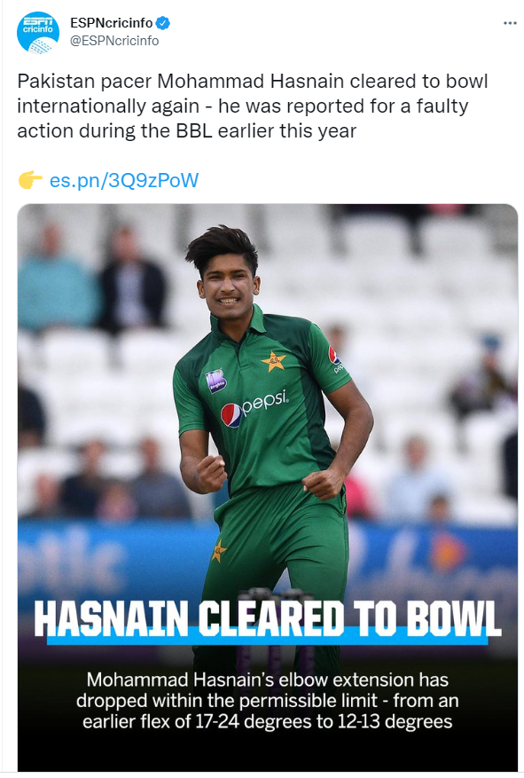Click the elbow extension caption text

coord(268,700)
